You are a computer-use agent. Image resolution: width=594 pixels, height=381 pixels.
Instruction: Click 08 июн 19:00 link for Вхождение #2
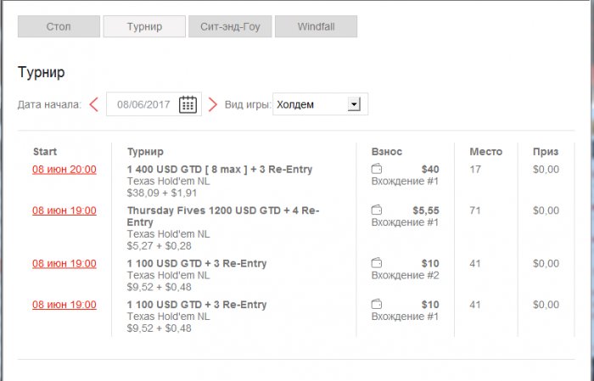(64, 264)
